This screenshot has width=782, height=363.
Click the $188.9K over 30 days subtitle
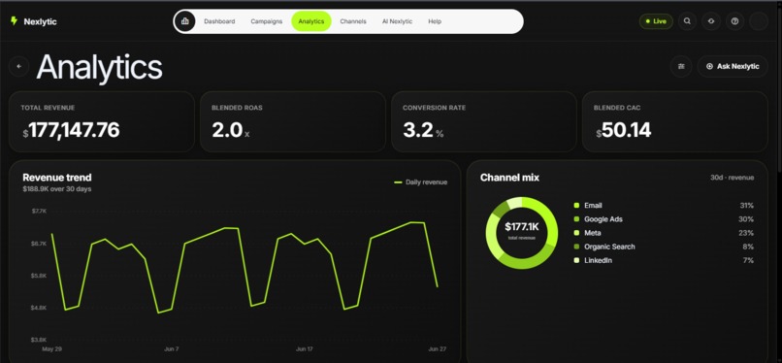pos(57,189)
